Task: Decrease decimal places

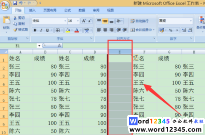Action: click(x=190, y=30)
